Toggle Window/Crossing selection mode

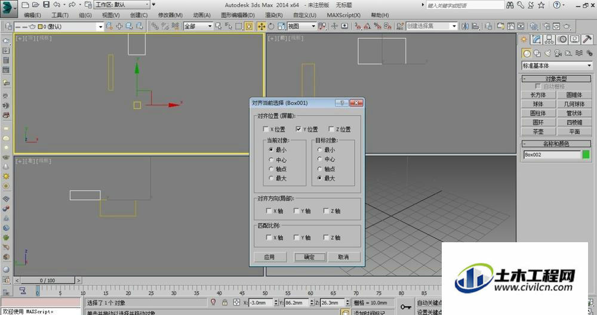point(249,26)
